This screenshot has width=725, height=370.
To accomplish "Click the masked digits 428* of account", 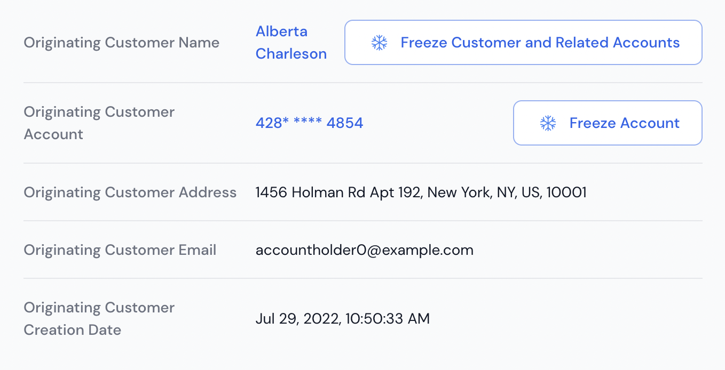I will tap(272, 123).
